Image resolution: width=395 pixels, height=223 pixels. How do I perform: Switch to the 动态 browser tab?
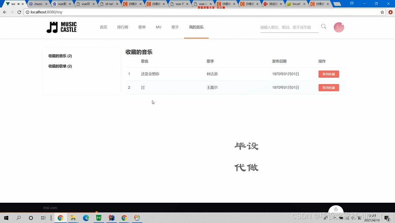[273, 4]
